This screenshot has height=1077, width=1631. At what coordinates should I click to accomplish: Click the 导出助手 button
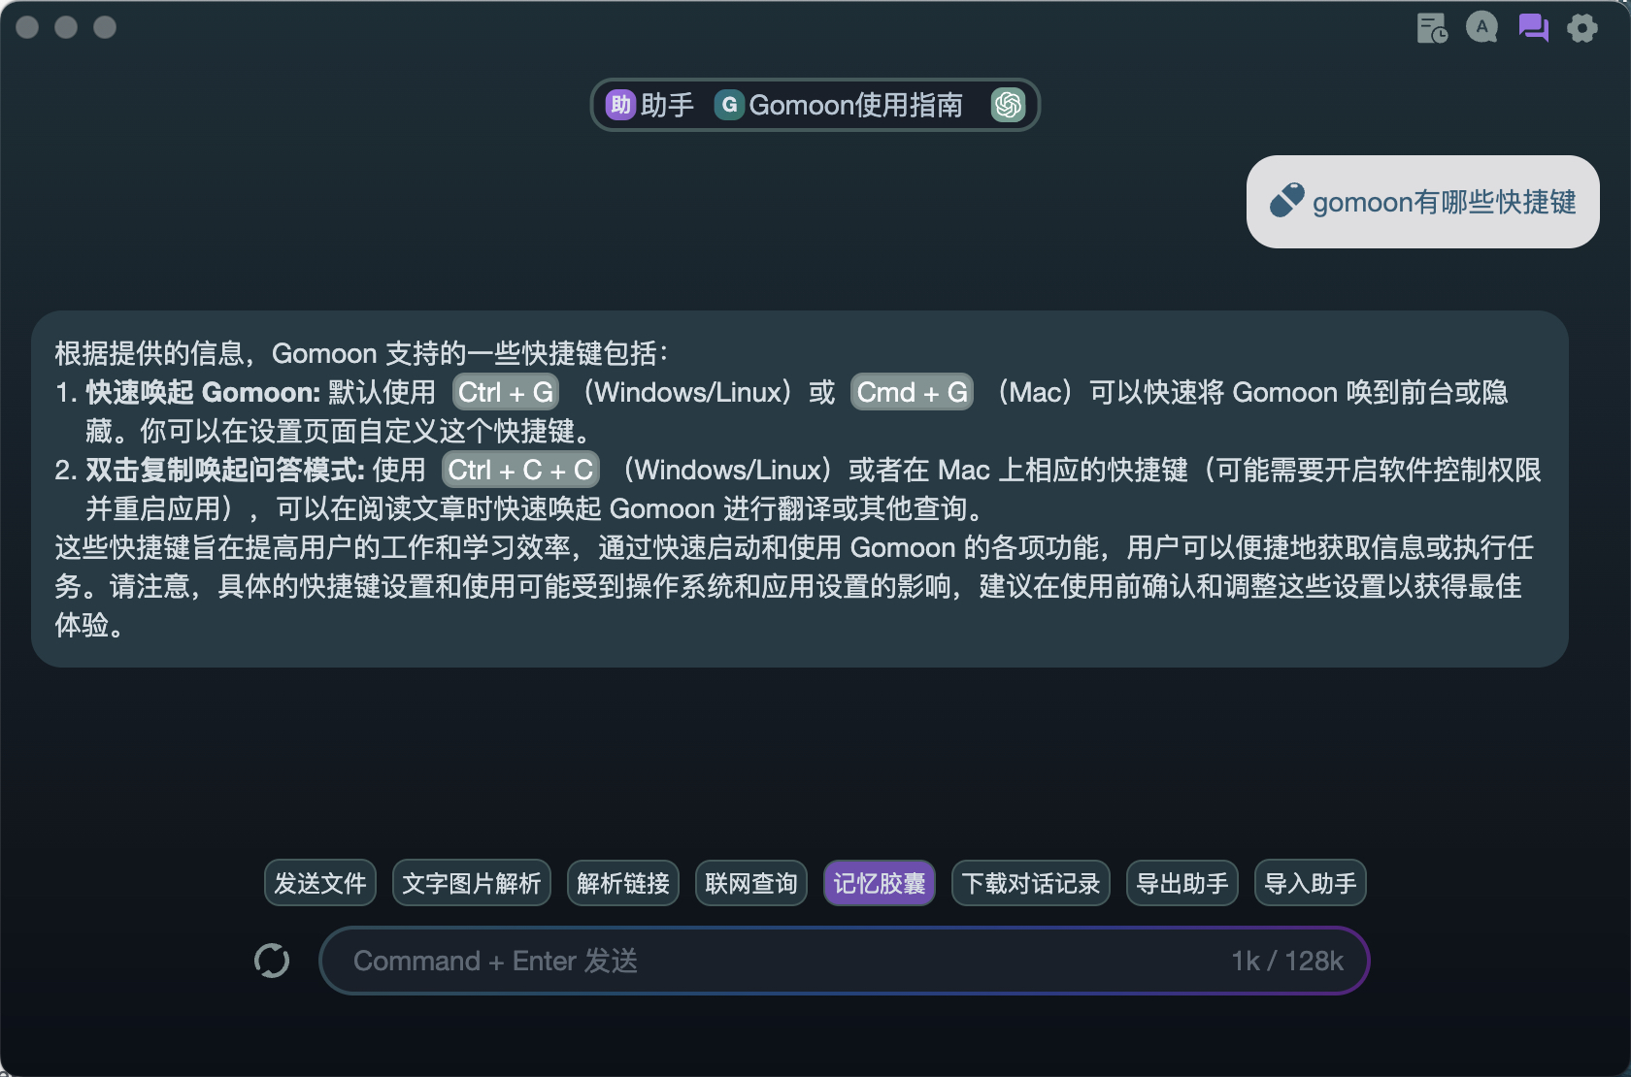(x=1182, y=883)
